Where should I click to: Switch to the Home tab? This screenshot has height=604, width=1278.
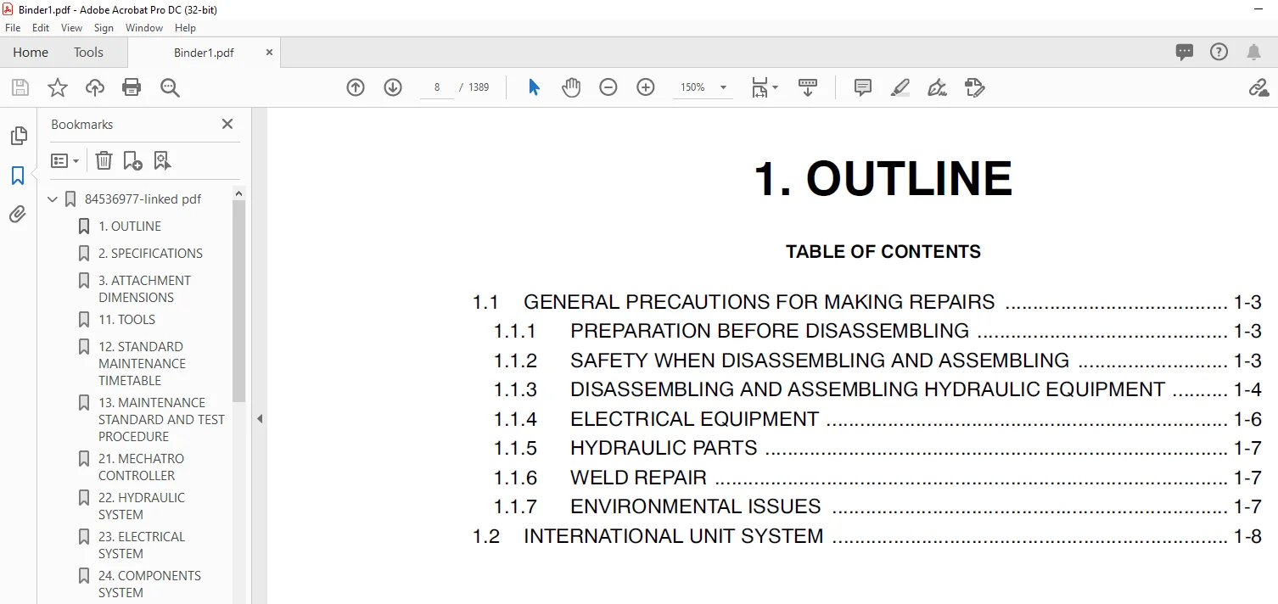click(x=31, y=52)
